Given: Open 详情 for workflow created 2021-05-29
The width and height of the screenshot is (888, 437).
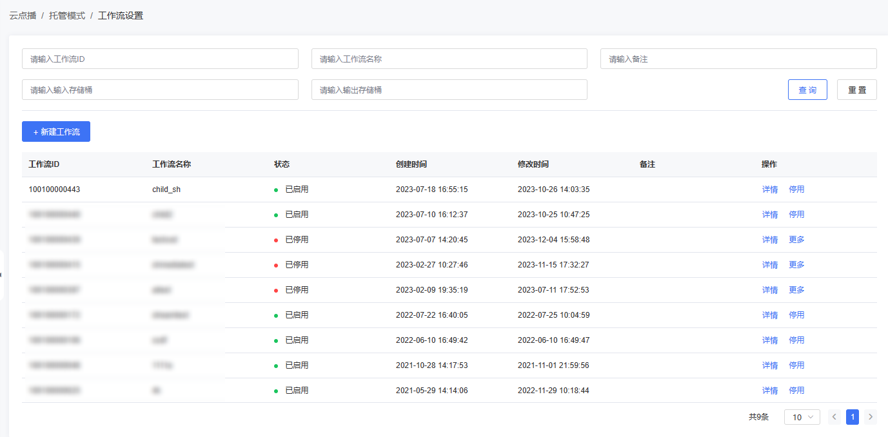Looking at the screenshot, I should coord(770,391).
